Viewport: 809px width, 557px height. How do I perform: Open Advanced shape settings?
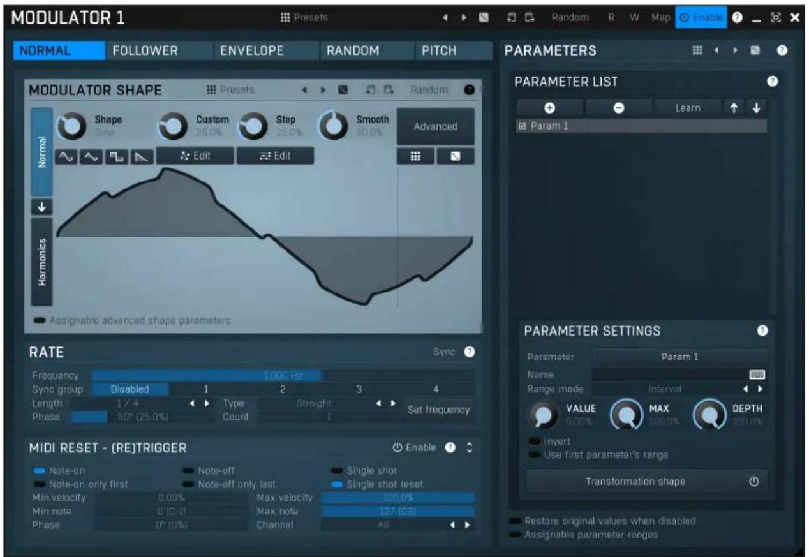point(436,126)
